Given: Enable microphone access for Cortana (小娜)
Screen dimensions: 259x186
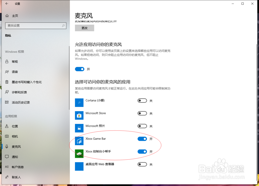Looking at the screenshot, I should click(x=142, y=100).
